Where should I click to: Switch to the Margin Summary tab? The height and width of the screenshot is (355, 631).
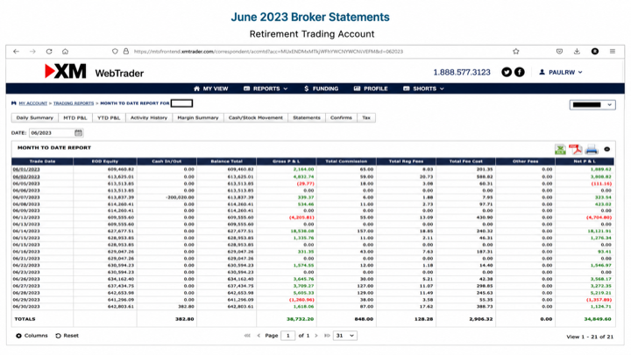point(198,118)
